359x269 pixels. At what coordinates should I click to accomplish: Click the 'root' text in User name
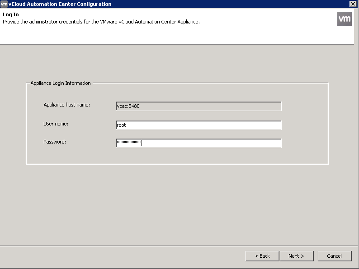pyautogui.click(x=121, y=125)
